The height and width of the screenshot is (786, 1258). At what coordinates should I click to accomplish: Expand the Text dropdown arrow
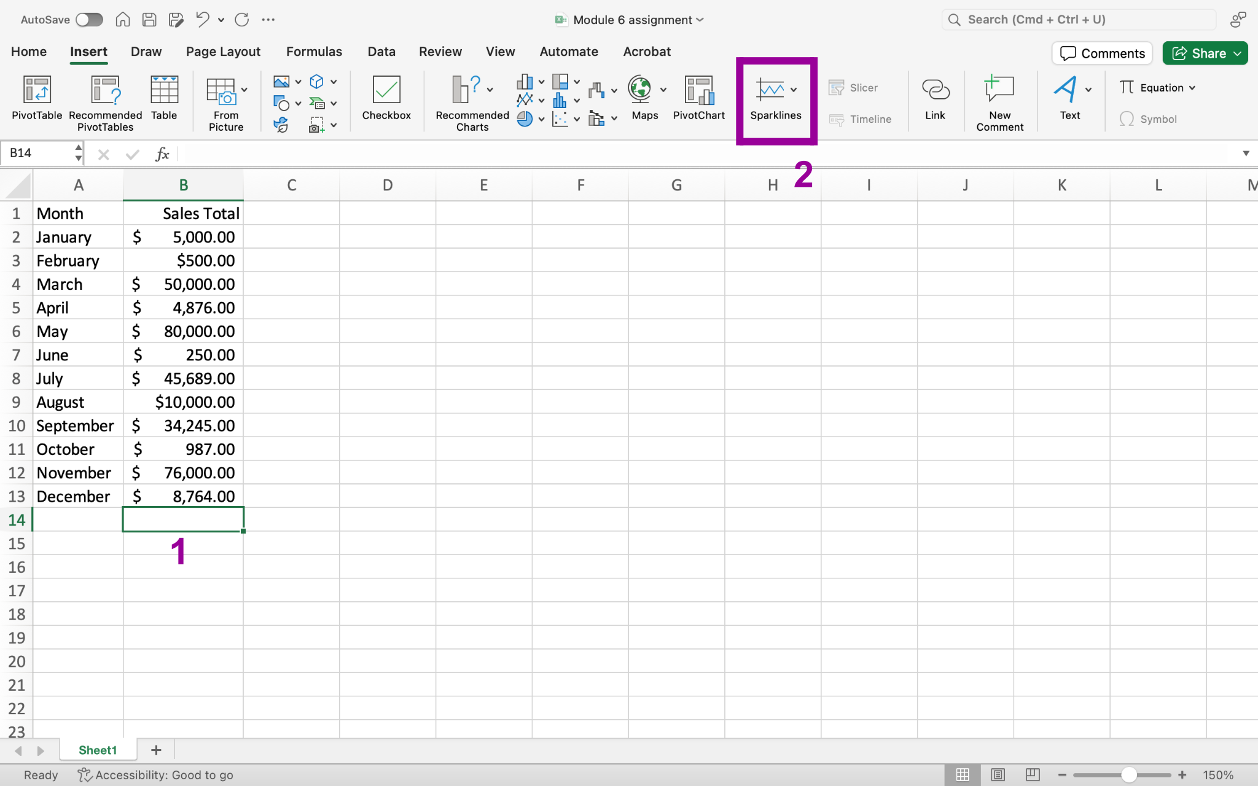(x=1088, y=90)
